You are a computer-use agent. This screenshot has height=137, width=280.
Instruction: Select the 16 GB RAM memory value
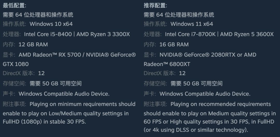[x=174, y=45]
